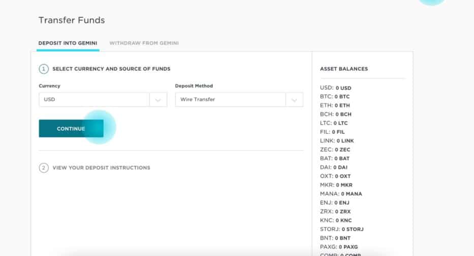
Task: Expand Currency list with chevron arrow
Action: [158, 100]
